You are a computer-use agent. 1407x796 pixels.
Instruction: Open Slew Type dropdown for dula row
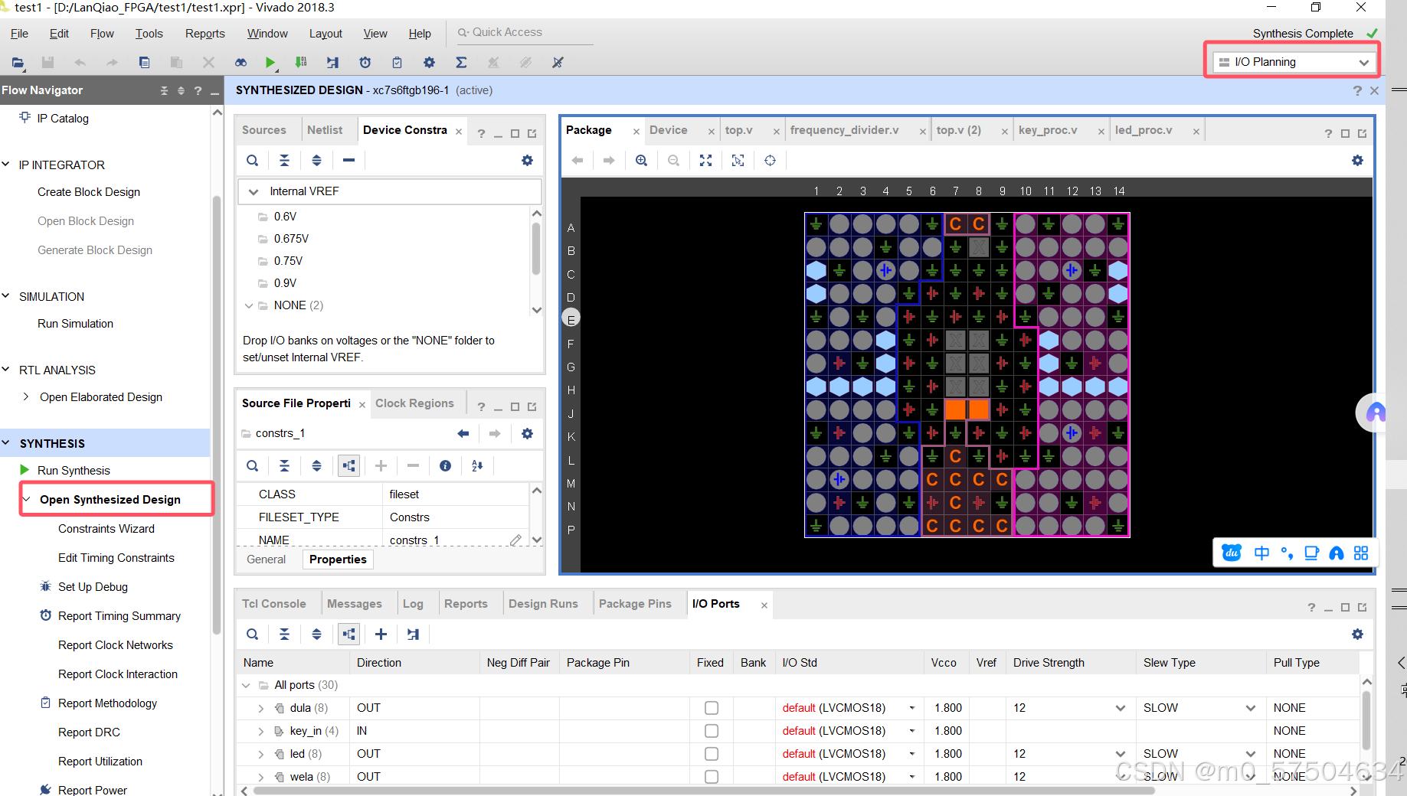click(x=1251, y=708)
